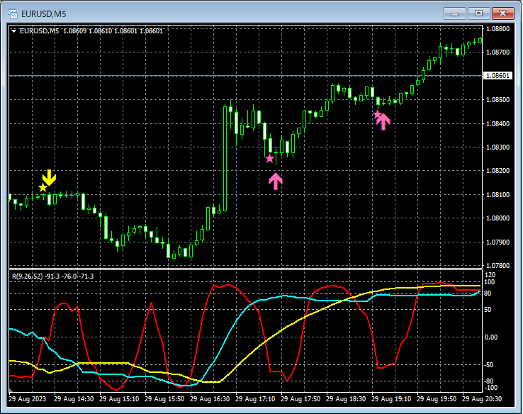
Task: Minimize the EURUSD,M5 chart window
Action: (x=454, y=13)
